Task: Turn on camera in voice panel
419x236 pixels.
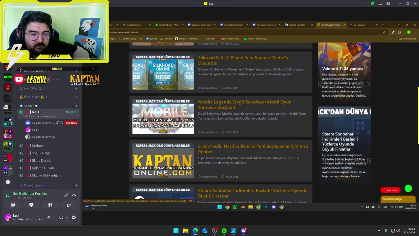Action: coord(13,205)
